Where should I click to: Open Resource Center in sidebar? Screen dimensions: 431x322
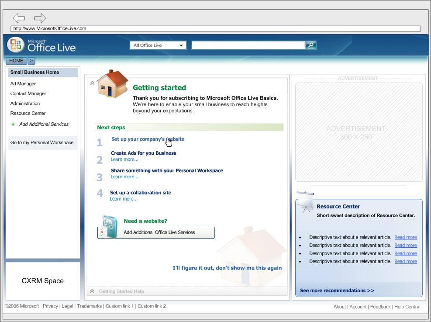pyautogui.click(x=28, y=113)
